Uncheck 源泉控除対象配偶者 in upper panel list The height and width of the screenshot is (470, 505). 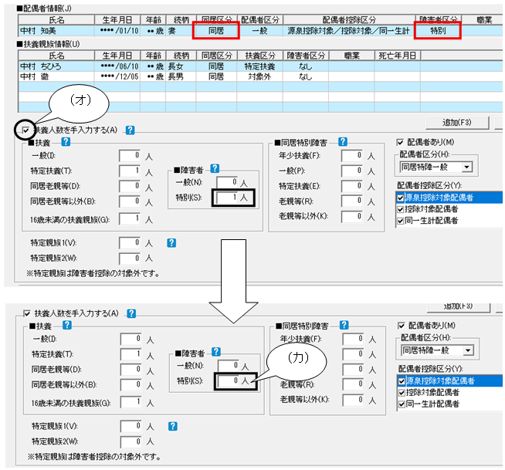(400, 198)
